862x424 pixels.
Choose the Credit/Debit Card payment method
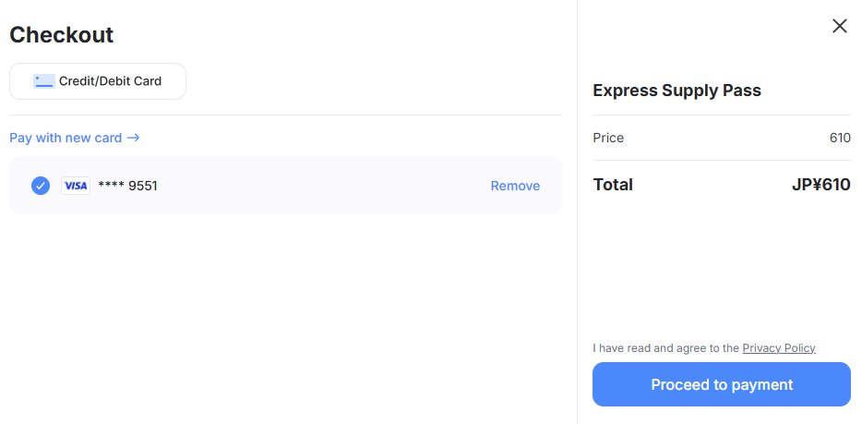click(98, 81)
